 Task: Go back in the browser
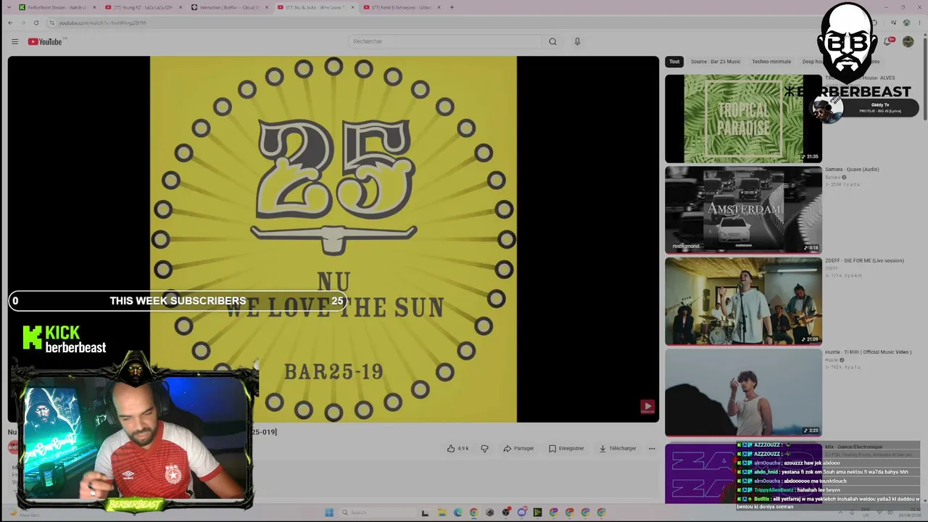pos(10,22)
